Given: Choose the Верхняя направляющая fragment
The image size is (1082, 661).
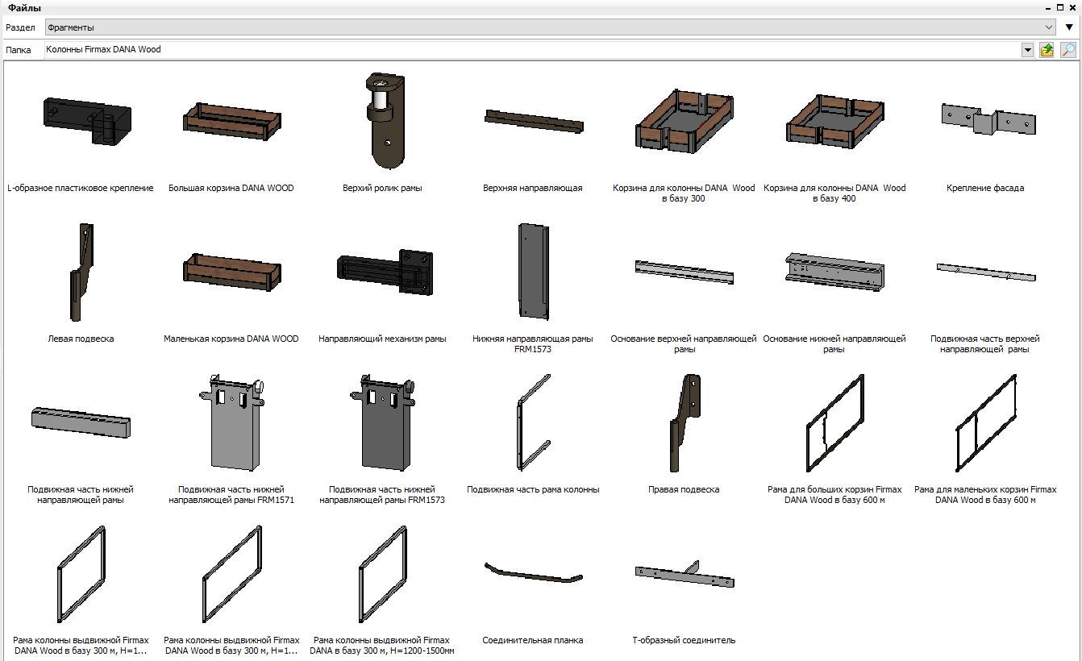Looking at the screenshot, I should point(533,121).
